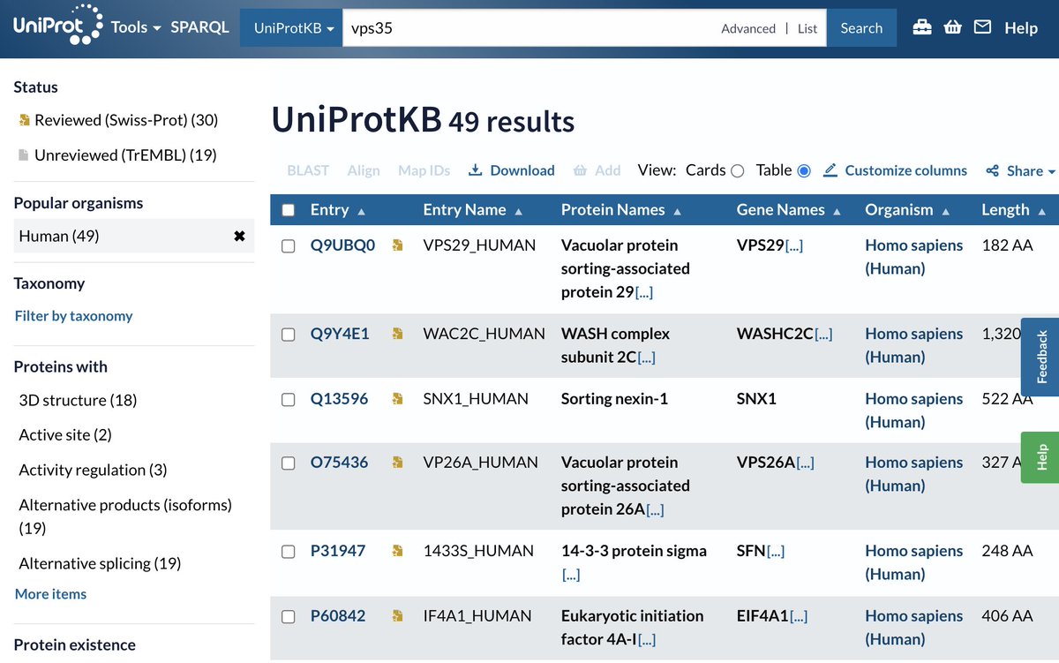Sort by Organism column arrow
This screenshot has width=1059, height=663.
click(x=946, y=212)
